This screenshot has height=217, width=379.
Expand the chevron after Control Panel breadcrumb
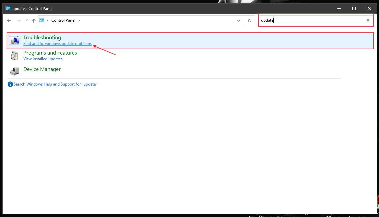click(x=79, y=20)
